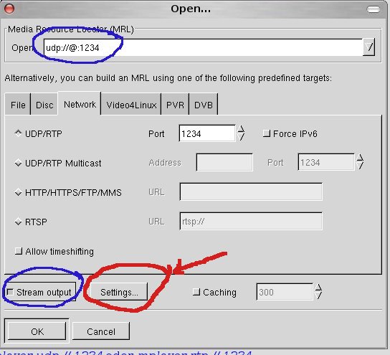Screen dimensions: 390x355
Task: Select the RTSP radio option
Action: point(18,222)
